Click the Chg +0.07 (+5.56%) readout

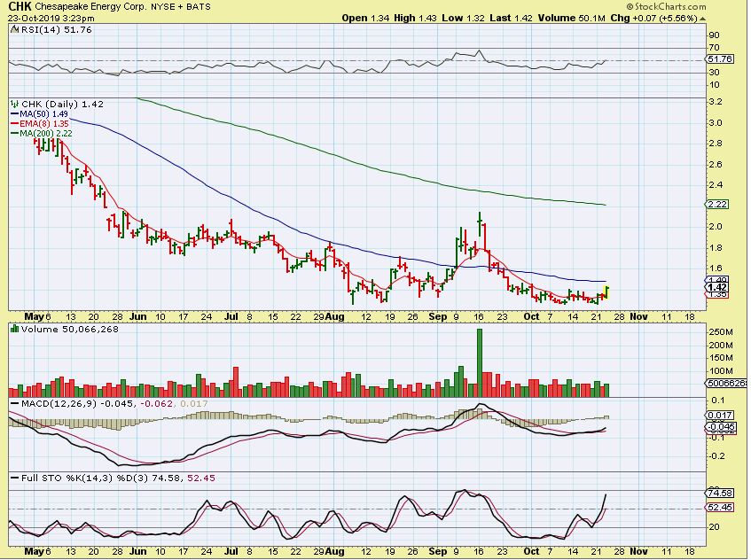[653, 19]
